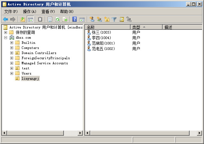Click the list pane horizontal scrollbar thumb
Screen dimensions: 204x144
(x=140, y=133)
